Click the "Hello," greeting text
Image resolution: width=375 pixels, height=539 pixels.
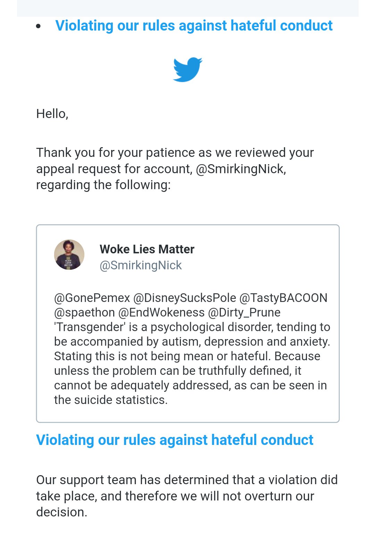[52, 114]
